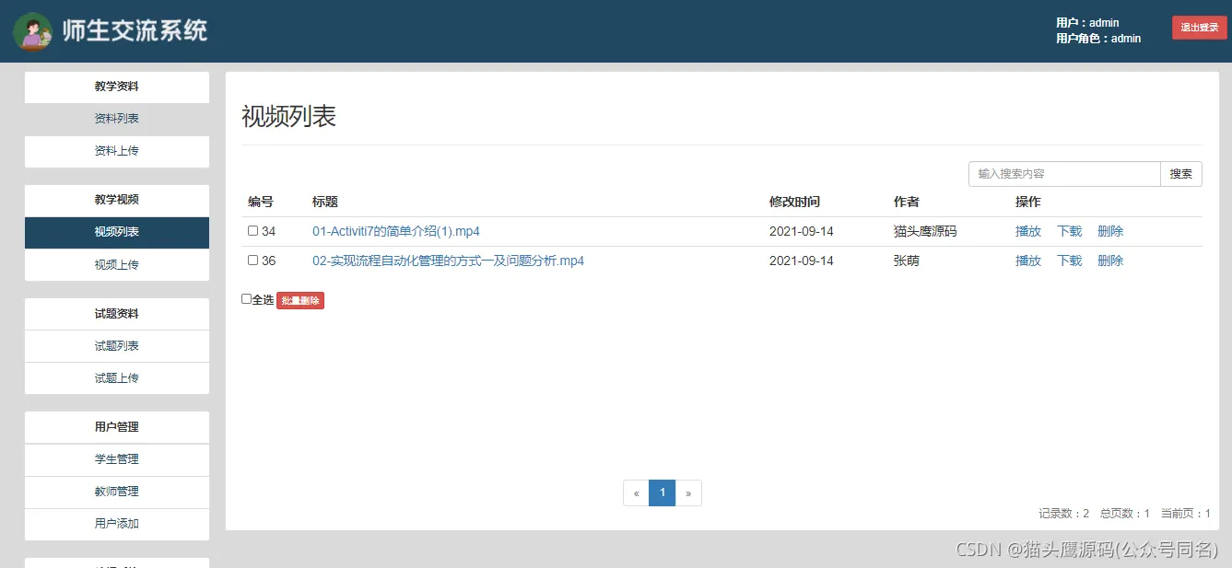Click the 视频列表 page heading
This screenshot has width=1232, height=568.
click(x=288, y=116)
